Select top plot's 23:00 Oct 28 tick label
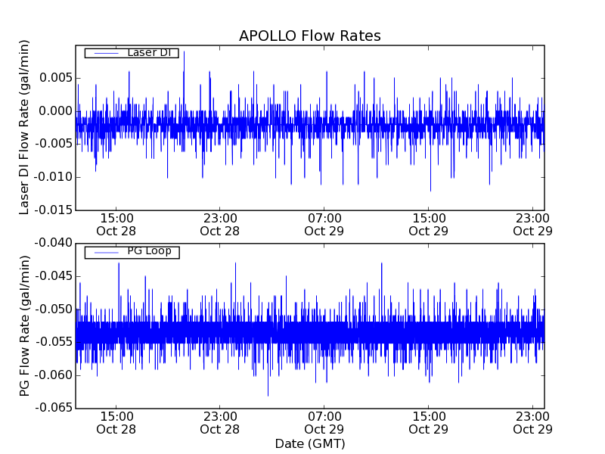 [x=220, y=224]
